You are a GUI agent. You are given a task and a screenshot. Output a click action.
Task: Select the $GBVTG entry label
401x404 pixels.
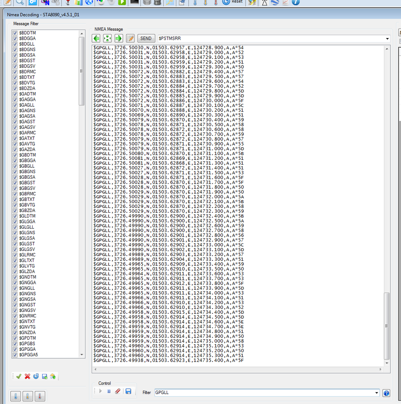pos(27,205)
